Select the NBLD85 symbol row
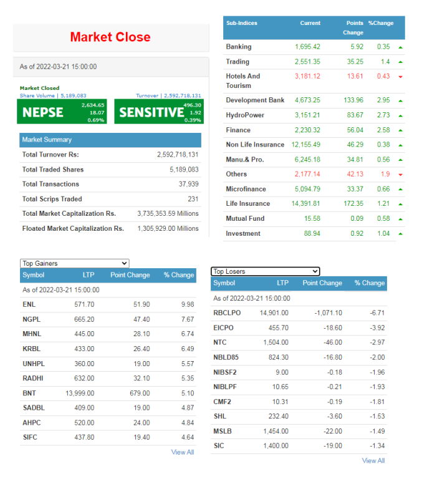 [x=299, y=357]
